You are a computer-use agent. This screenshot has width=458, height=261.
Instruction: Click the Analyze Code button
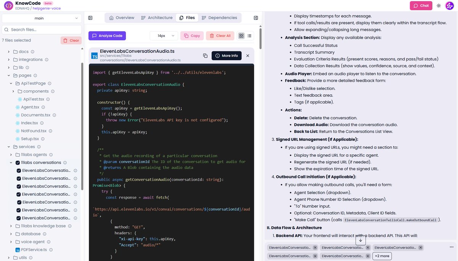tap(107, 36)
